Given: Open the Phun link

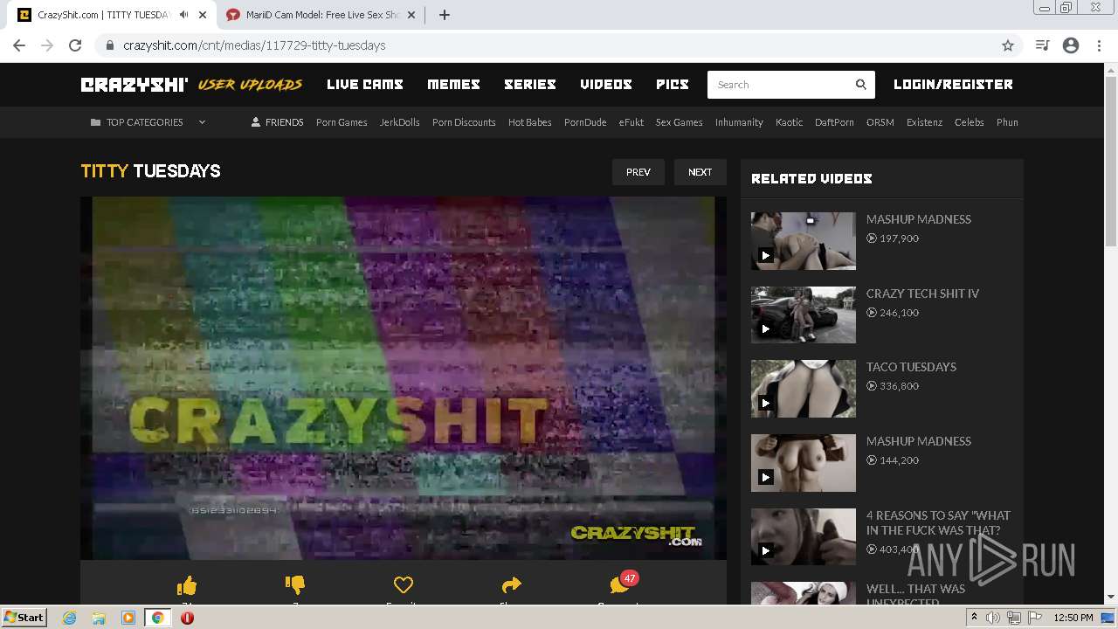Looking at the screenshot, I should point(1007,122).
